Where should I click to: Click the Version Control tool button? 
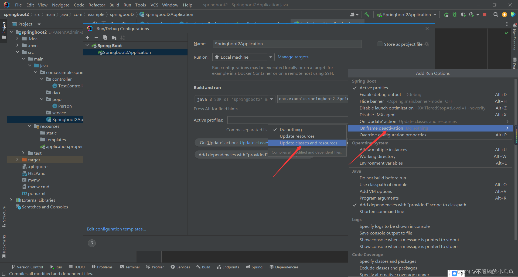coord(27,267)
